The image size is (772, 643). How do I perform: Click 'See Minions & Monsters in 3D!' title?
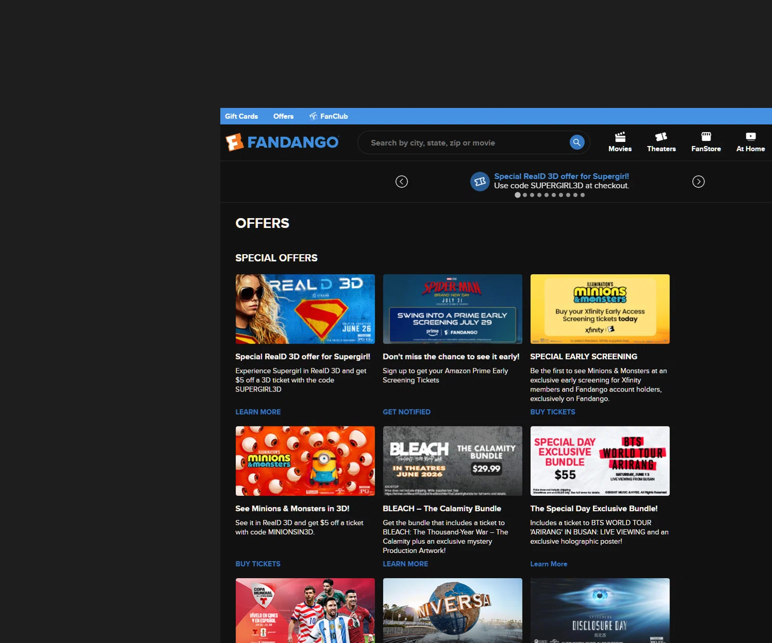[292, 508]
